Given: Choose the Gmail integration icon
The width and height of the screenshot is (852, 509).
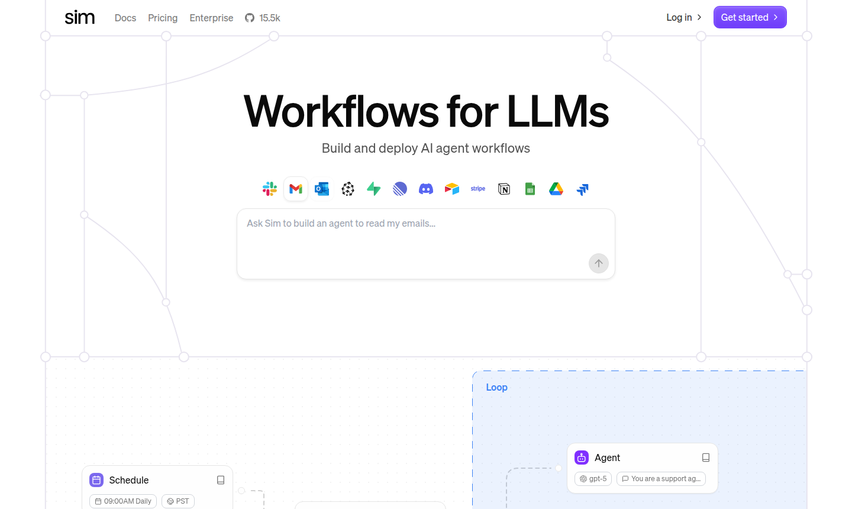Looking at the screenshot, I should (x=296, y=189).
